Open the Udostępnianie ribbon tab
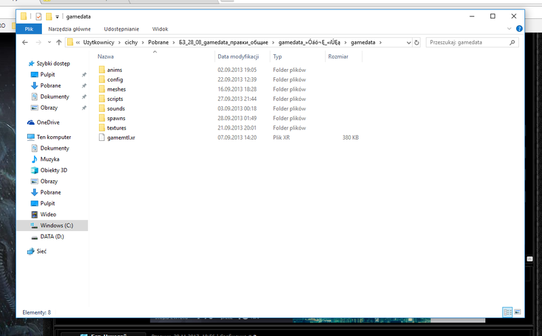 click(121, 29)
